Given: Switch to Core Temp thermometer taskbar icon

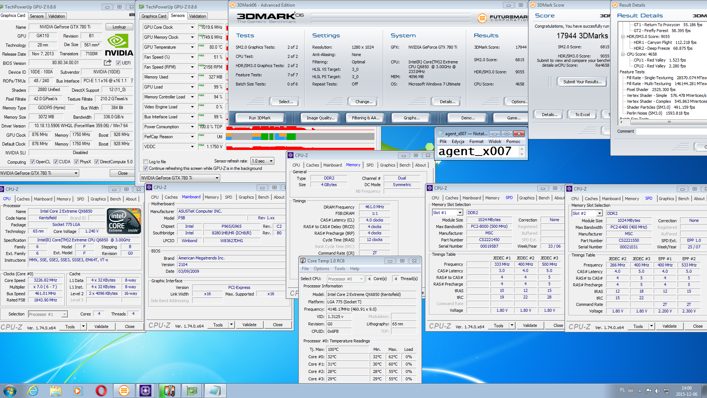Looking at the screenshot, I should (169, 391).
